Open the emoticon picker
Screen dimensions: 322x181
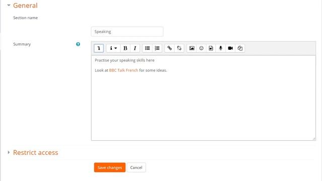click(x=201, y=48)
